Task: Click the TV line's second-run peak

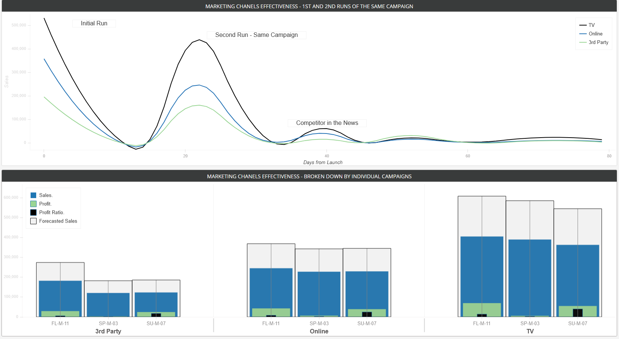Action: click(200, 40)
